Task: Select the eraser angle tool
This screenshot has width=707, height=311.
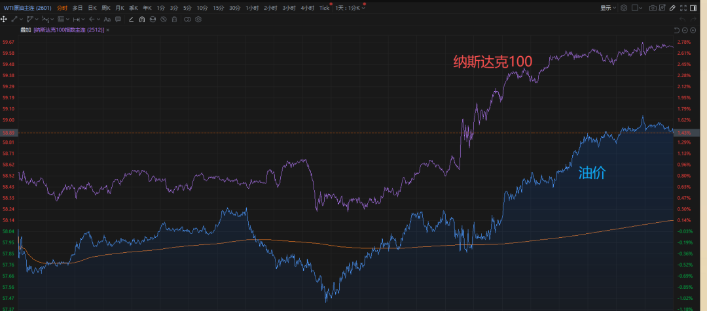Action: coord(131,20)
